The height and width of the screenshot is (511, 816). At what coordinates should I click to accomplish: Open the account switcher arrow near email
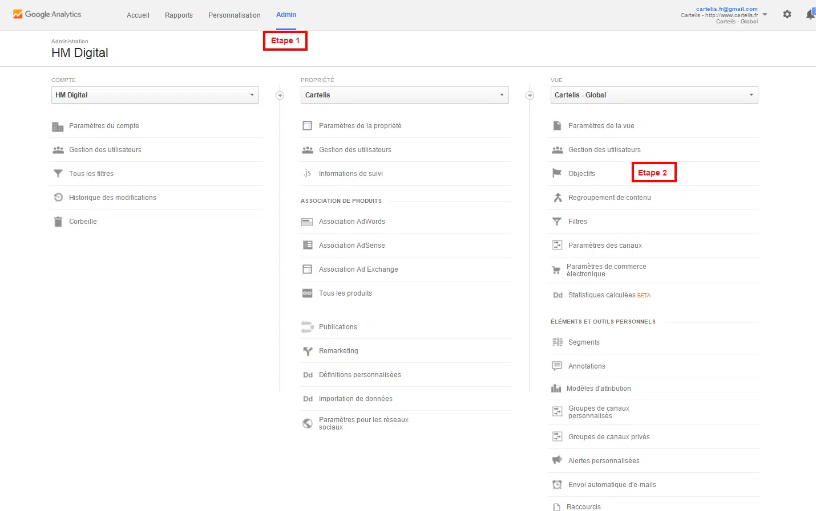(765, 15)
